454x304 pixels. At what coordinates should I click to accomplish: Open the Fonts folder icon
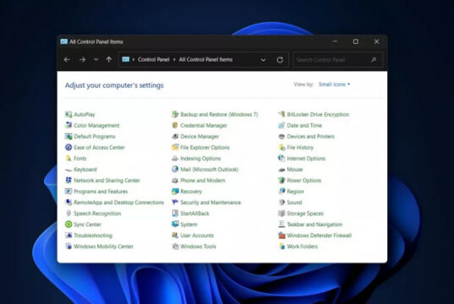tap(68, 158)
